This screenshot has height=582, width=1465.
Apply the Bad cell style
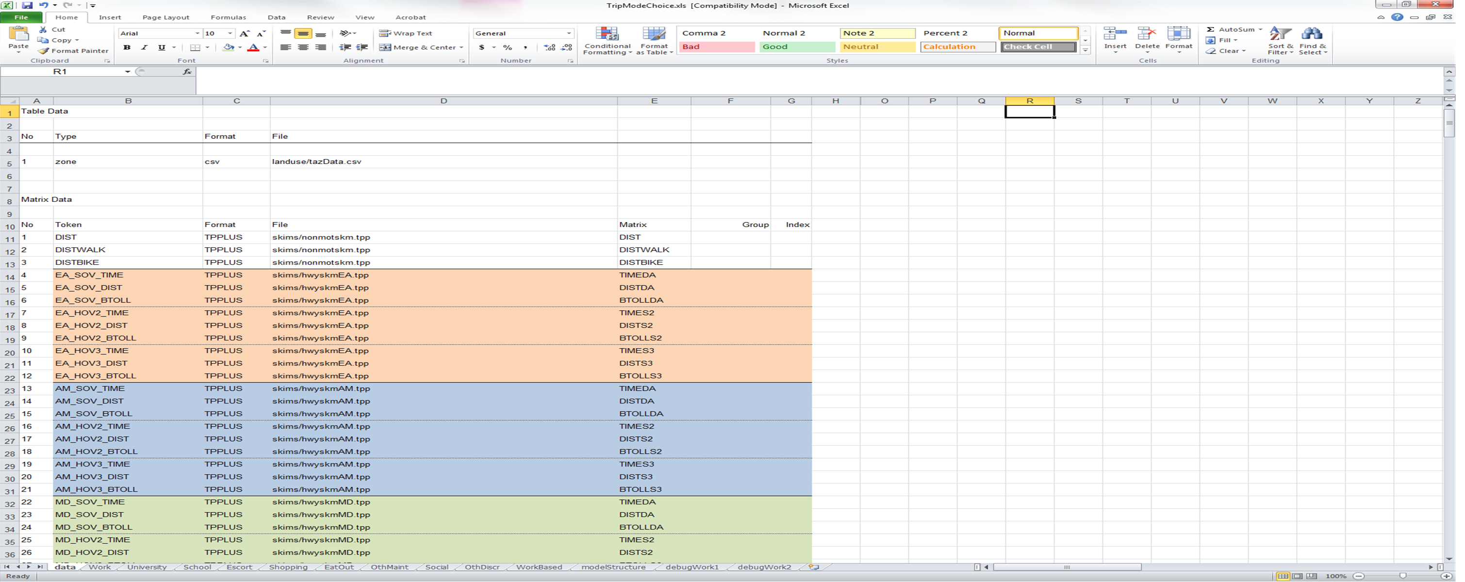pyautogui.click(x=716, y=47)
